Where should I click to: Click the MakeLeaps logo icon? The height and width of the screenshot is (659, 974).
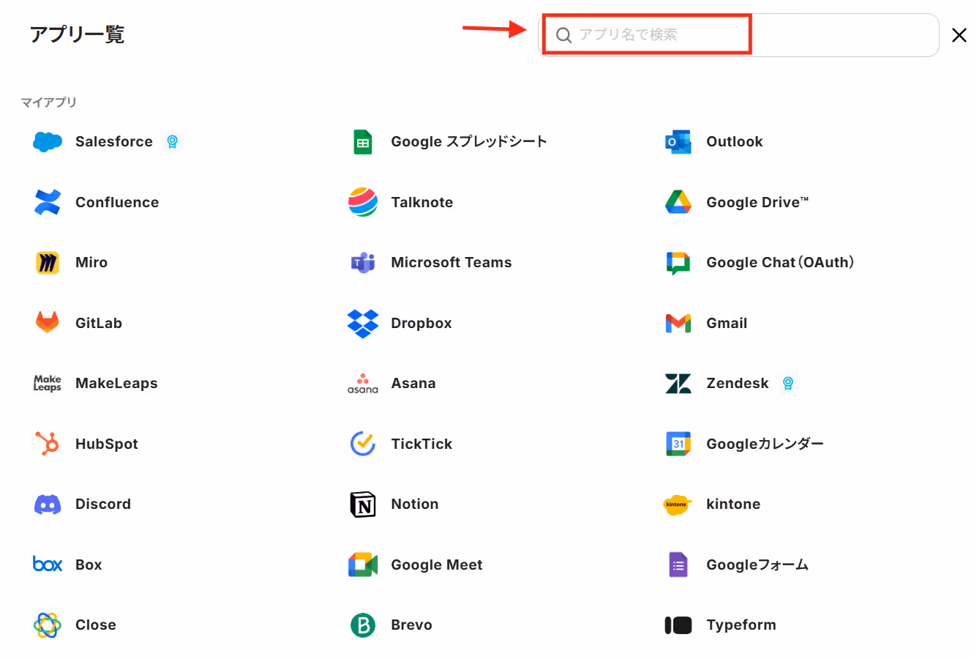pyautogui.click(x=48, y=384)
